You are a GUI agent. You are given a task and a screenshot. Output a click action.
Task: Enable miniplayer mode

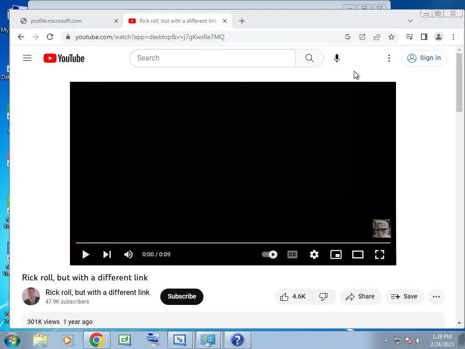[x=336, y=254]
